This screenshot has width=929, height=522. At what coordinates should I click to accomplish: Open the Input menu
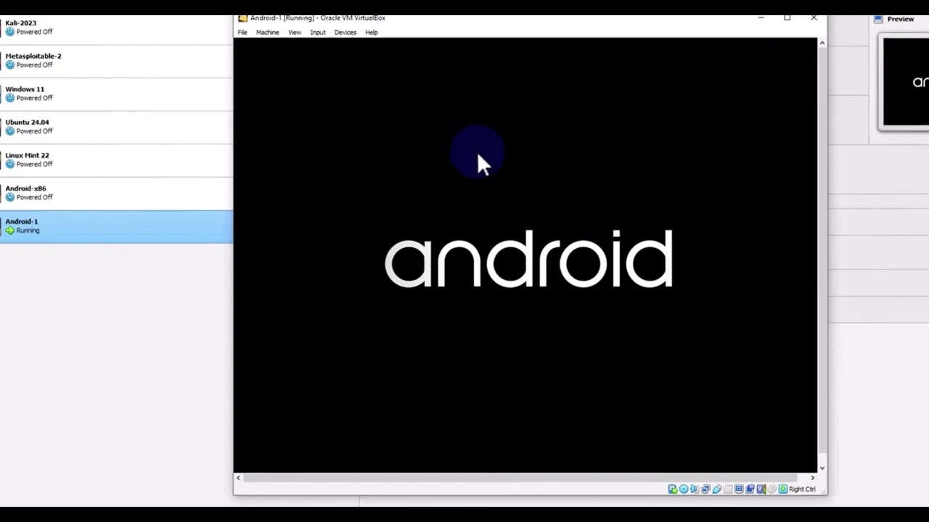click(318, 33)
